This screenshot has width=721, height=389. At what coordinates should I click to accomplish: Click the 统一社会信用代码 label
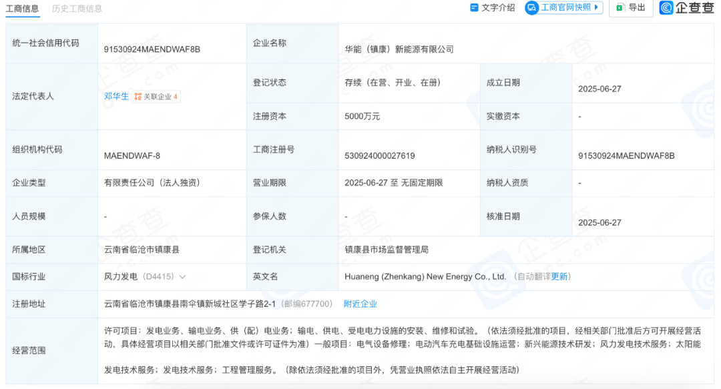pyautogui.click(x=45, y=43)
